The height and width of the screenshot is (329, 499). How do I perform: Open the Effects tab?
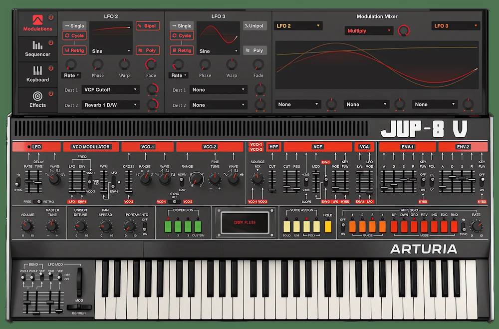click(37, 100)
